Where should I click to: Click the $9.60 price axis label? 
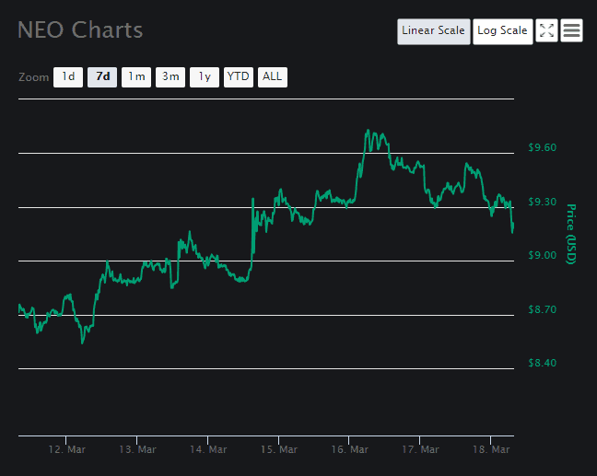[x=542, y=147]
